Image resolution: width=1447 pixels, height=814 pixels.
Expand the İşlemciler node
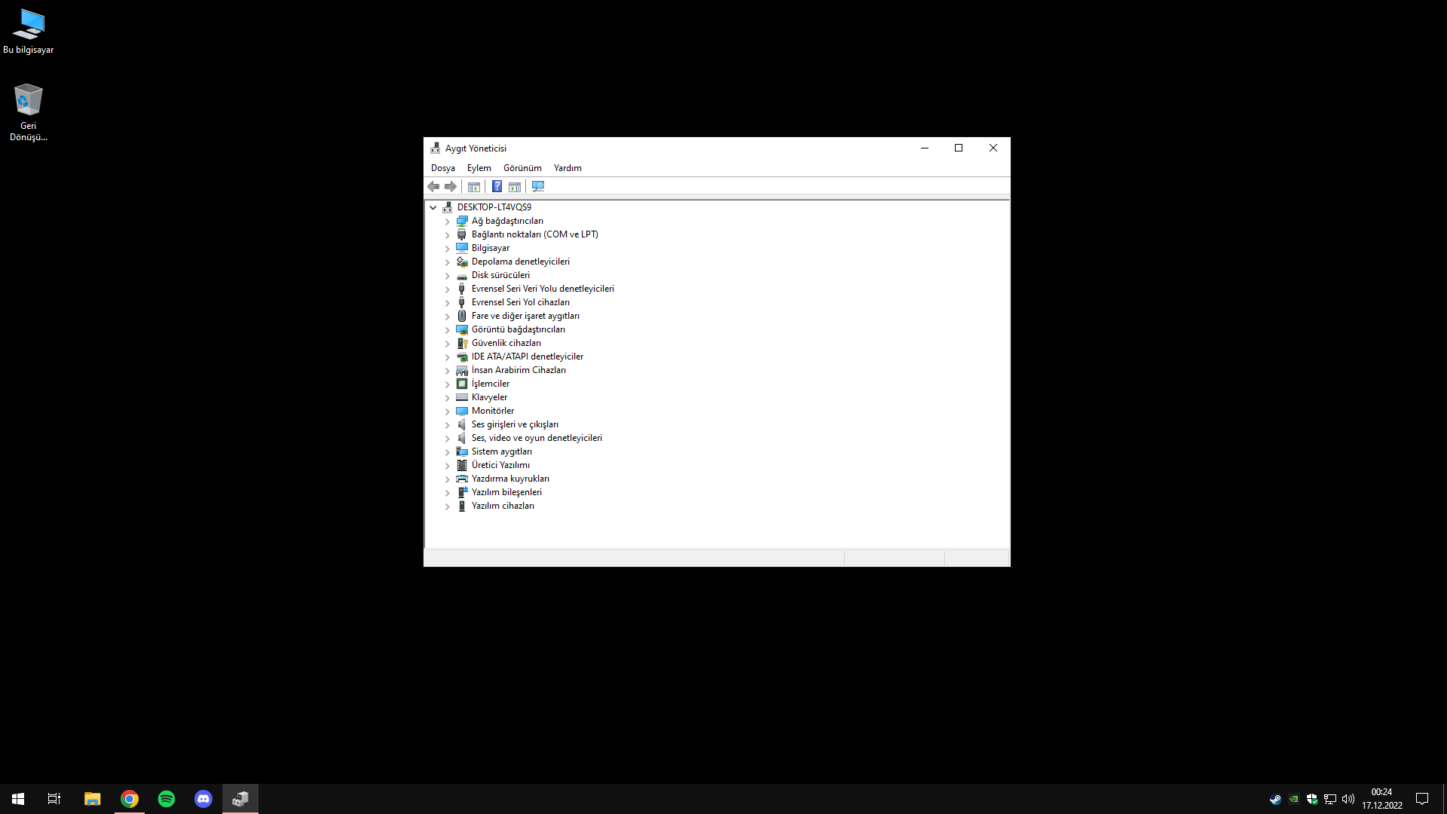(x=447, y=384)
